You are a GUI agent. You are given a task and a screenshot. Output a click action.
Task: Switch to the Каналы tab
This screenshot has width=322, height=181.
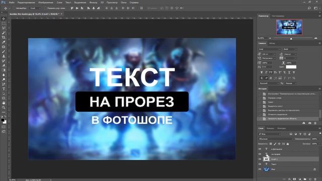point(270,128)
